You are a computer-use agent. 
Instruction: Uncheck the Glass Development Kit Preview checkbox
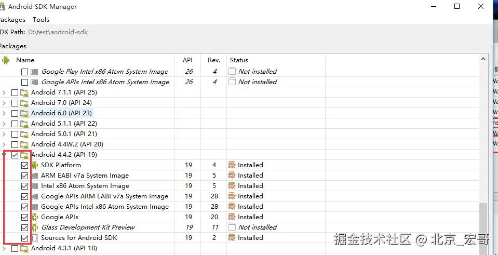coord(24,227)
